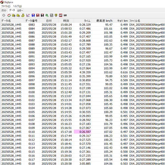Screen dimensions: 165x165
Task: Click the yellow pencil marker icon
Action: click(x=56, y=15)
